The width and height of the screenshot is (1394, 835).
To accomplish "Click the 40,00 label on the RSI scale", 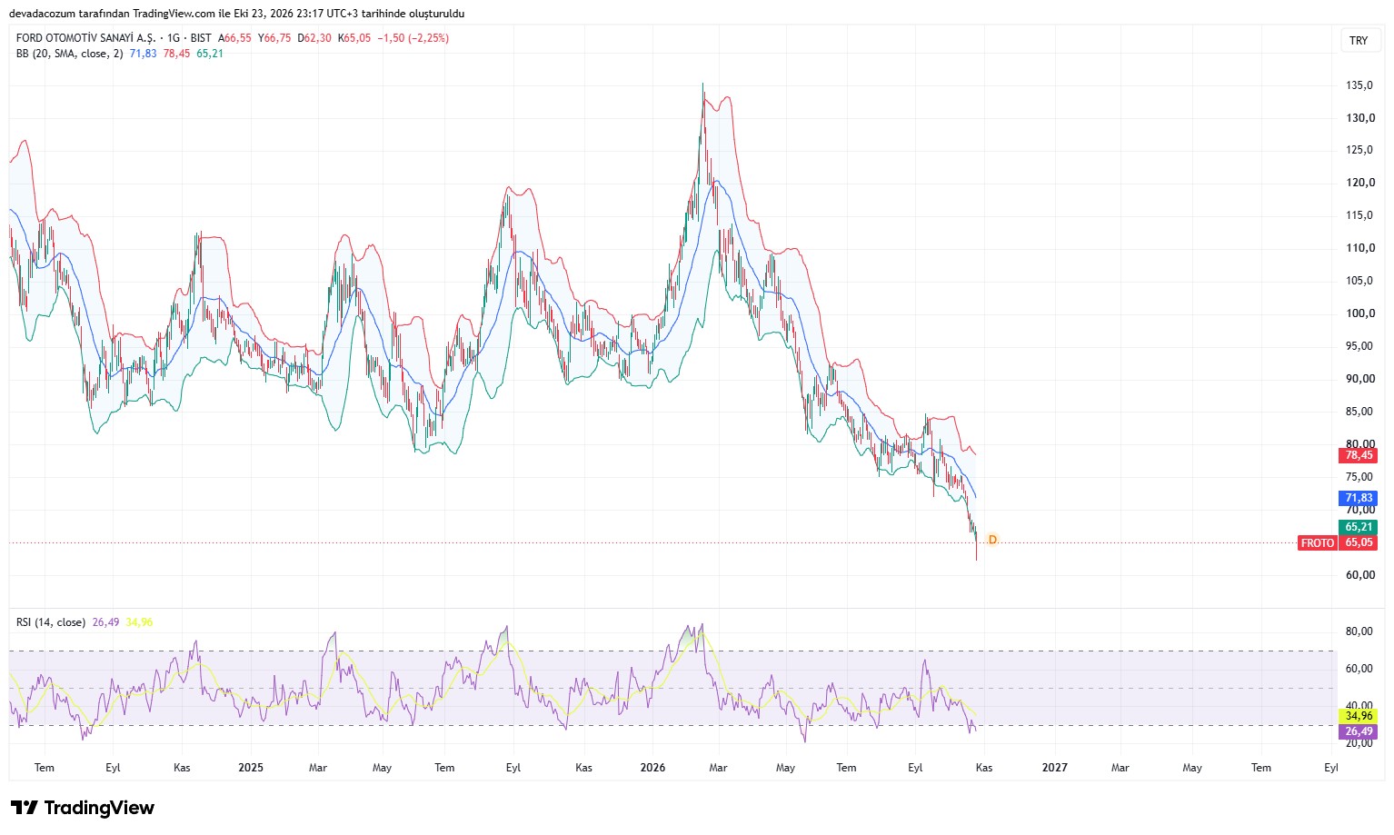I will pyautogui.click(x=1359, y=705).
